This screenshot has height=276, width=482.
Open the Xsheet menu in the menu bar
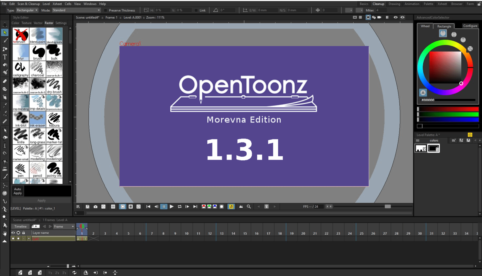[57, 4]
